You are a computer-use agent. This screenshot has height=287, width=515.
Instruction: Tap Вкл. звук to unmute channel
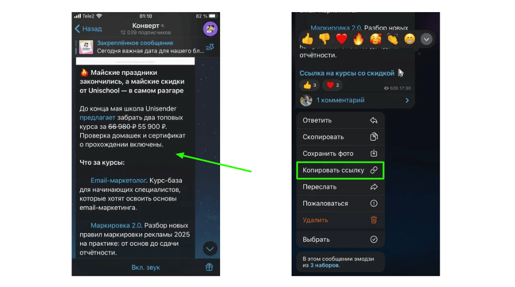click(145, 267)
